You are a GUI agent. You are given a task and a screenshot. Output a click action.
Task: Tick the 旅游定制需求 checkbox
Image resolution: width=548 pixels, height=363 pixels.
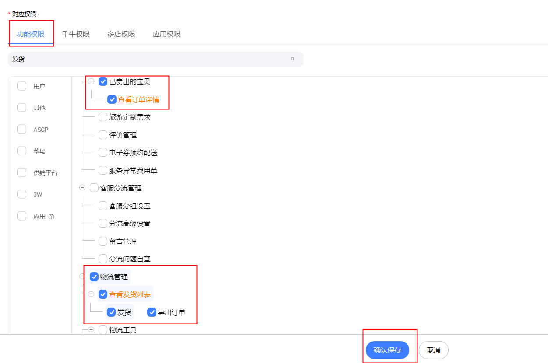103,117
